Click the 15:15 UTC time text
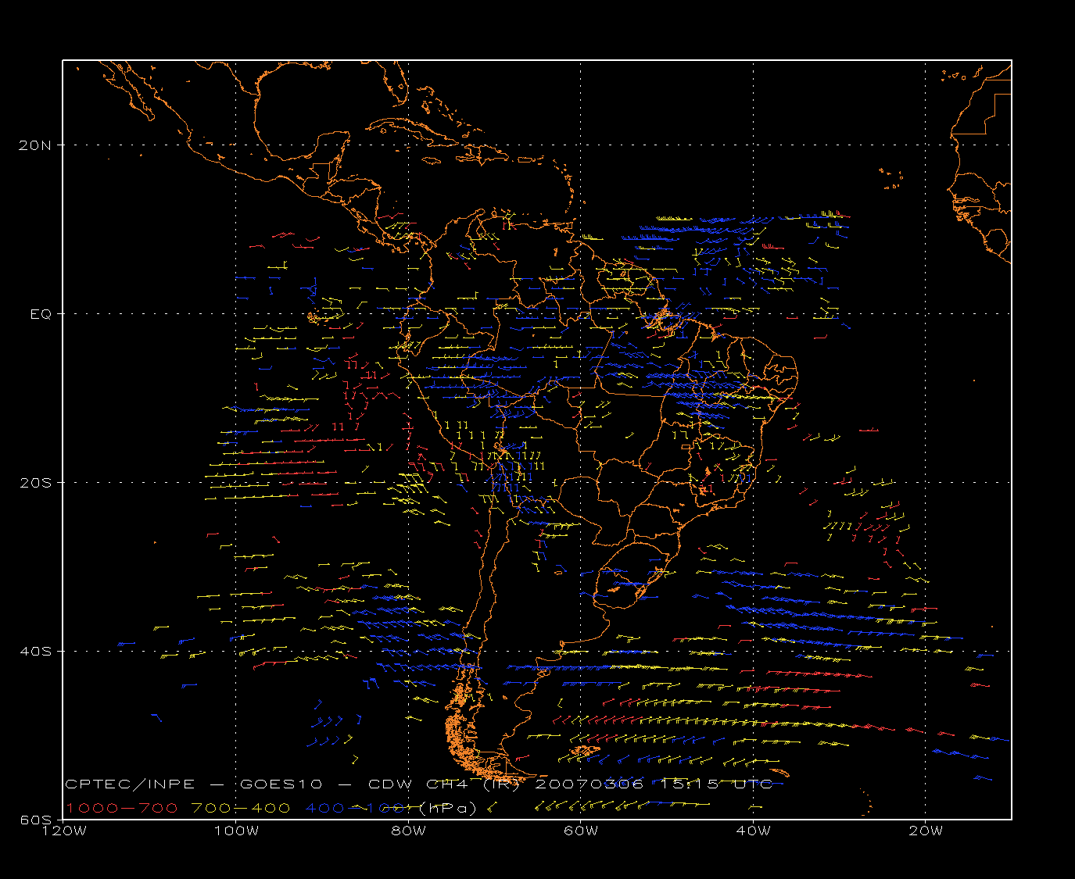The width and height of the screenshot is (1075, 879). [717, 784]
